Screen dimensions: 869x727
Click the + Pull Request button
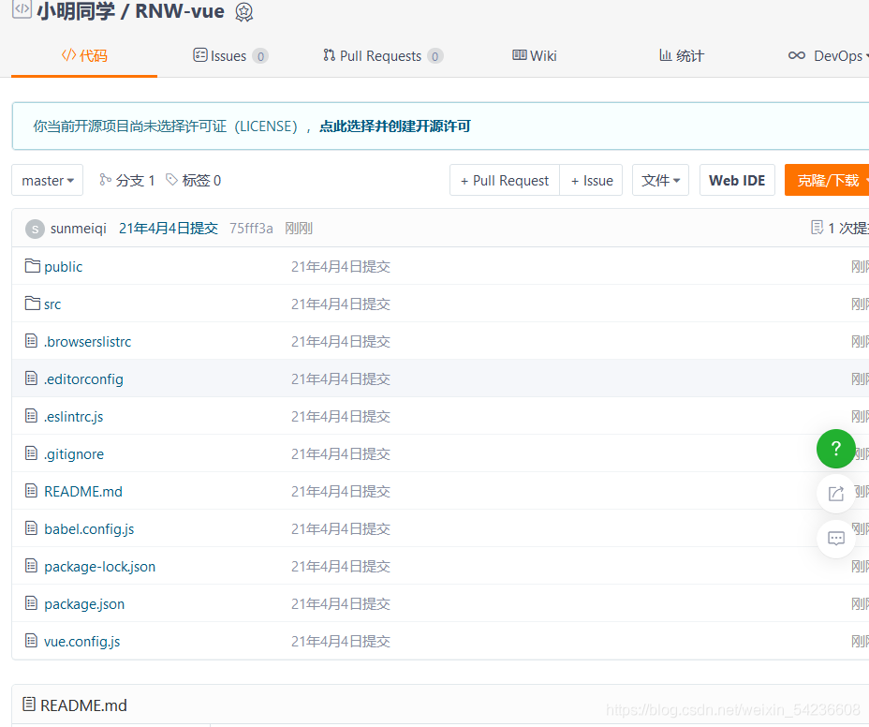tap(505, 180)
